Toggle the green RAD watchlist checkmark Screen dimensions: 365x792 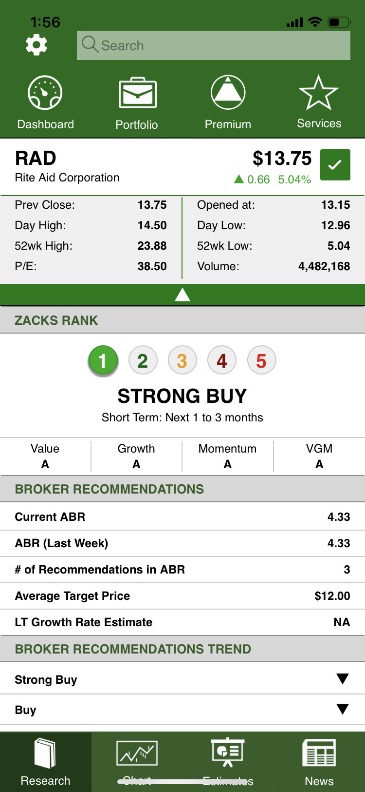[x=335, y=165]
